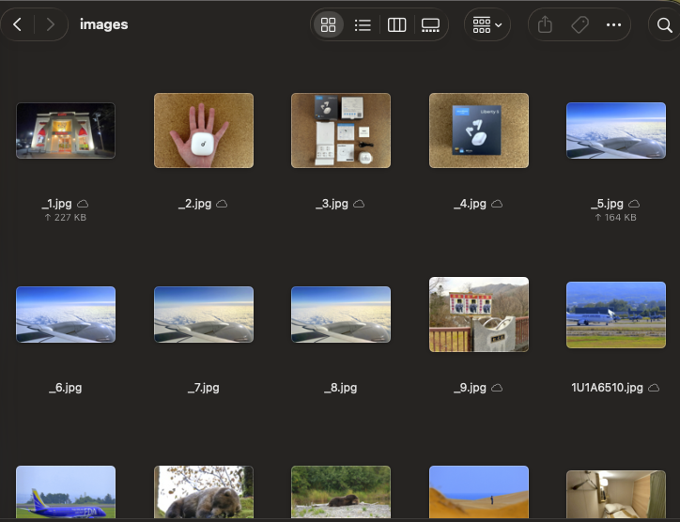Open the group-by options dropdown

(x=487, y=24)
